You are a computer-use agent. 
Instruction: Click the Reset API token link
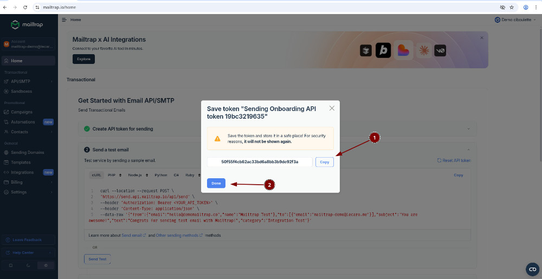click(x=454, y=160)
